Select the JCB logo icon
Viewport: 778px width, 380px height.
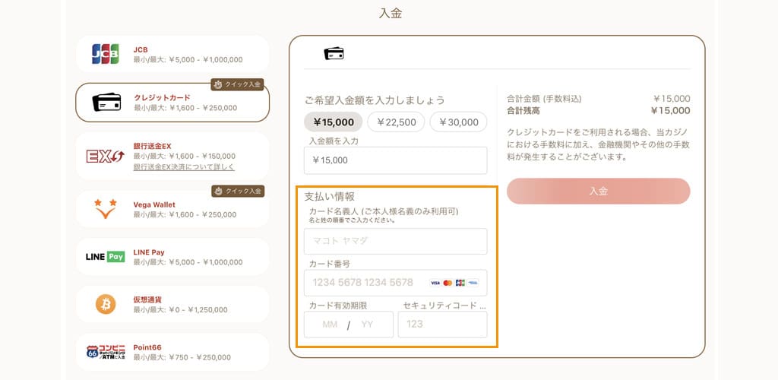point(105,54)
